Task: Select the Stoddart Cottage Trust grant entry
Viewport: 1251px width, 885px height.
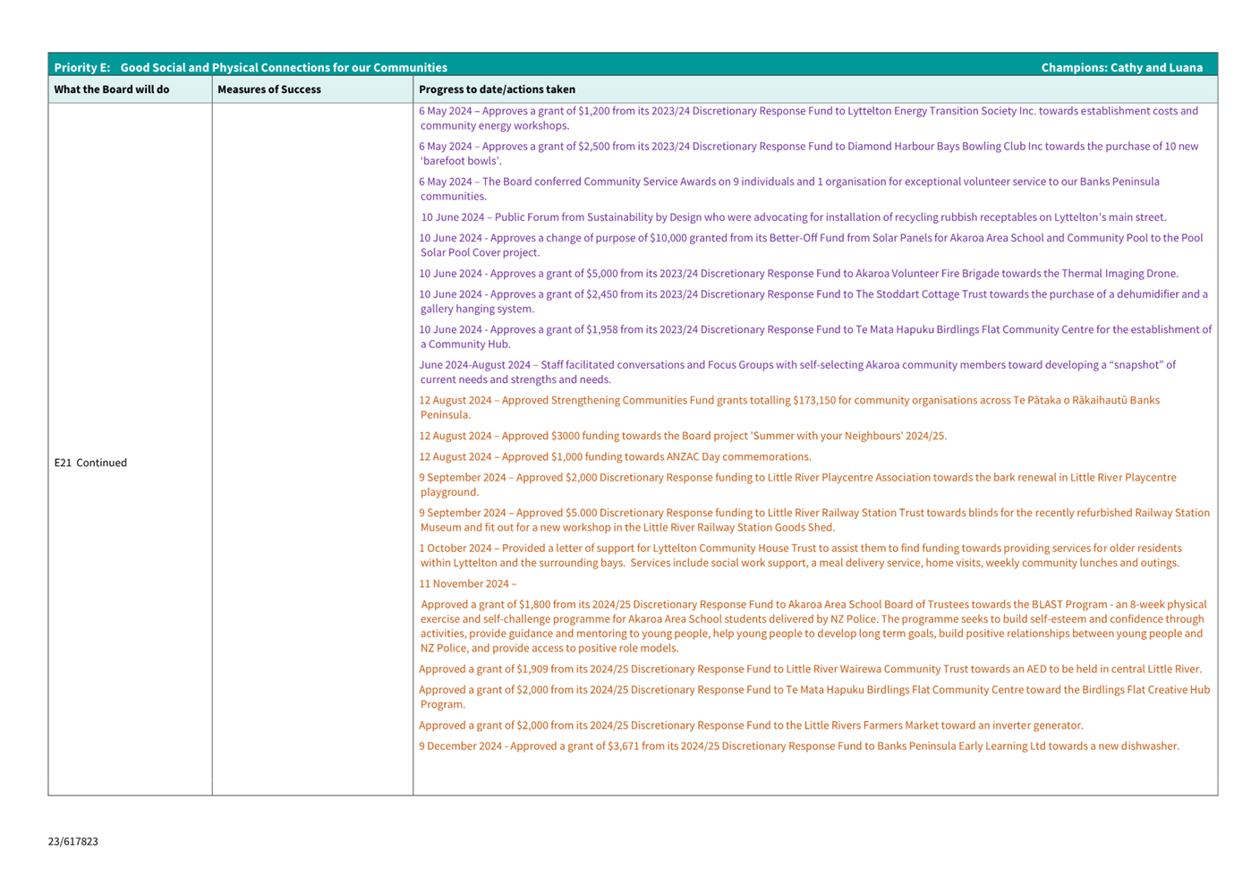Action: (813, 294)
